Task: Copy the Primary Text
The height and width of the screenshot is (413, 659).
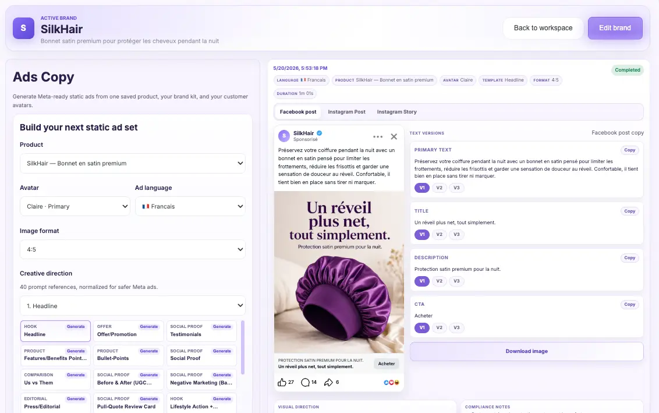Action: point(629,150)
